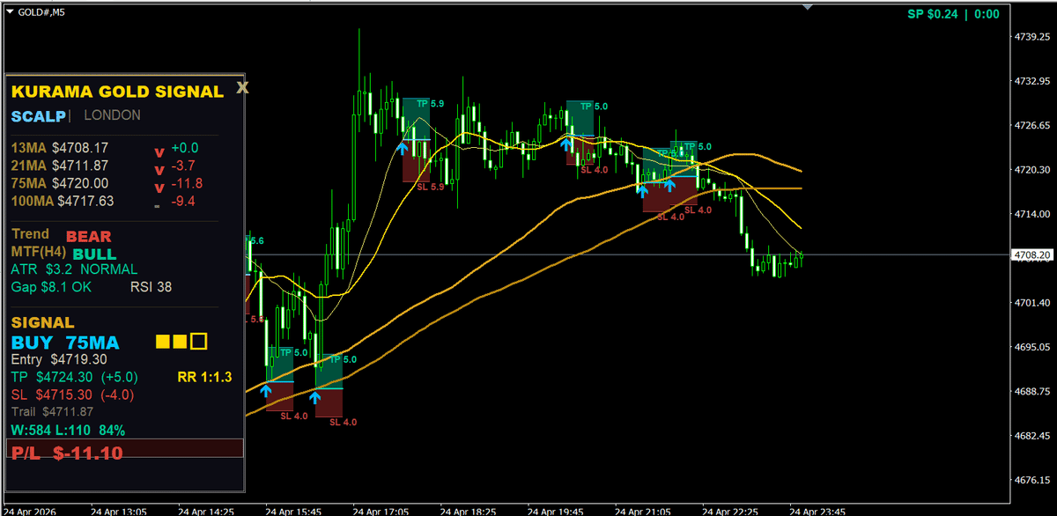The image size is (1057, 516).
Task: Click the +0.0 distance value
Action: pos(185,148)
